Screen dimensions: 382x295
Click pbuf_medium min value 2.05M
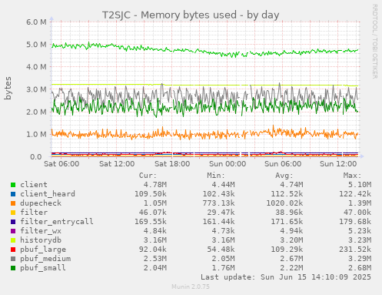223,259
